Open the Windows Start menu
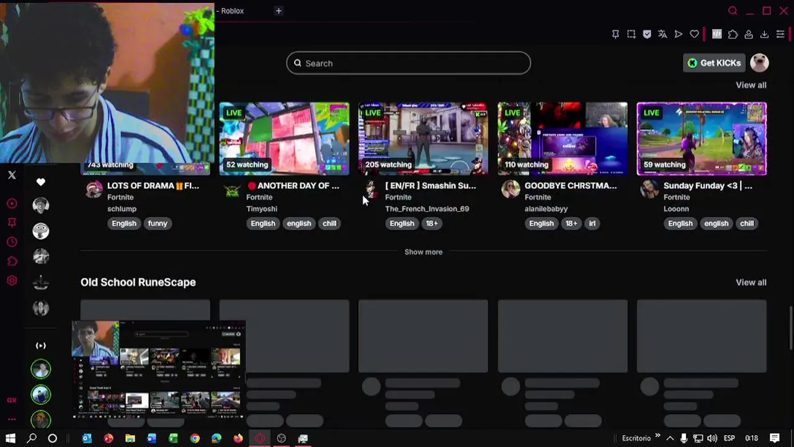The height and width of the screenshot is (447, 794). (11, 438)
